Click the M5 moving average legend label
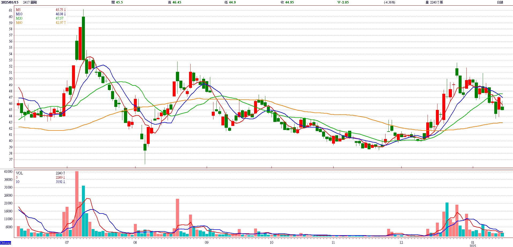 18,10
